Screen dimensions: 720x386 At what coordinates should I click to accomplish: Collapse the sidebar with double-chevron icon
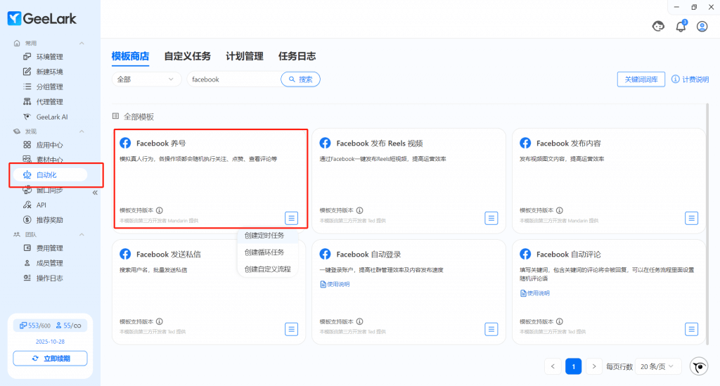pyautogui.click(x=95, y=192)
